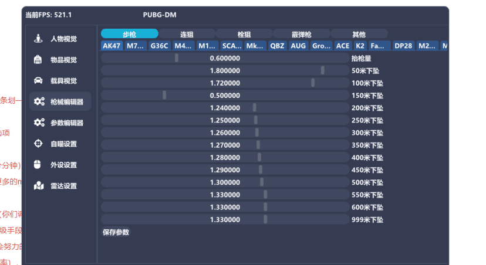The height and width of the screenshot is (265, 486).
Task: Select the M7... weapon tab
Action: click(x=136, y=46)
